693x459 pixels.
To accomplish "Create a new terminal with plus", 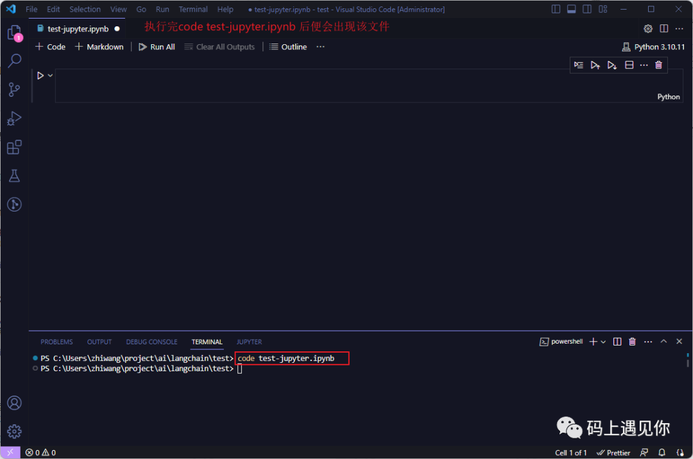I will (593, 342).
